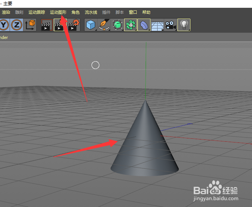252x207 pixels.
Task: Open the 雕刻 menu
Action: pos(19,12)
